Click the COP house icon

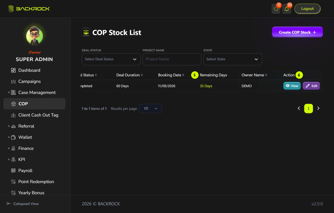pyautogui.click(x=13, y=104)
